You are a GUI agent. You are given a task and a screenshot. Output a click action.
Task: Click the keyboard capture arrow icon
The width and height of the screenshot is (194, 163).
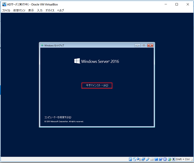click(174, 159)
